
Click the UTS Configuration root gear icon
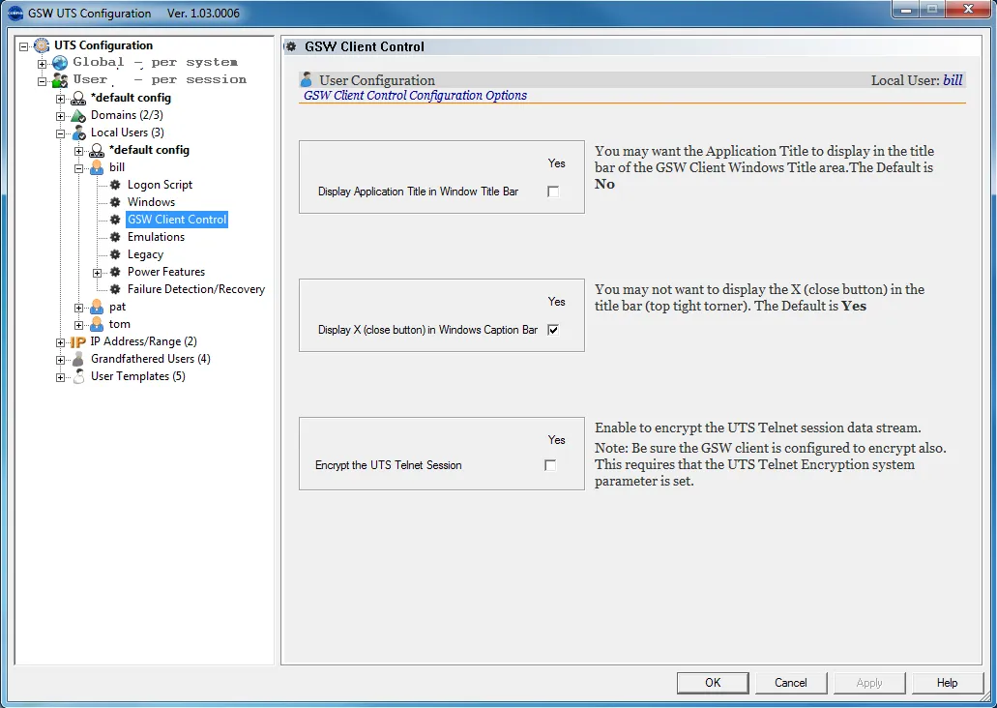pos(42,45)
